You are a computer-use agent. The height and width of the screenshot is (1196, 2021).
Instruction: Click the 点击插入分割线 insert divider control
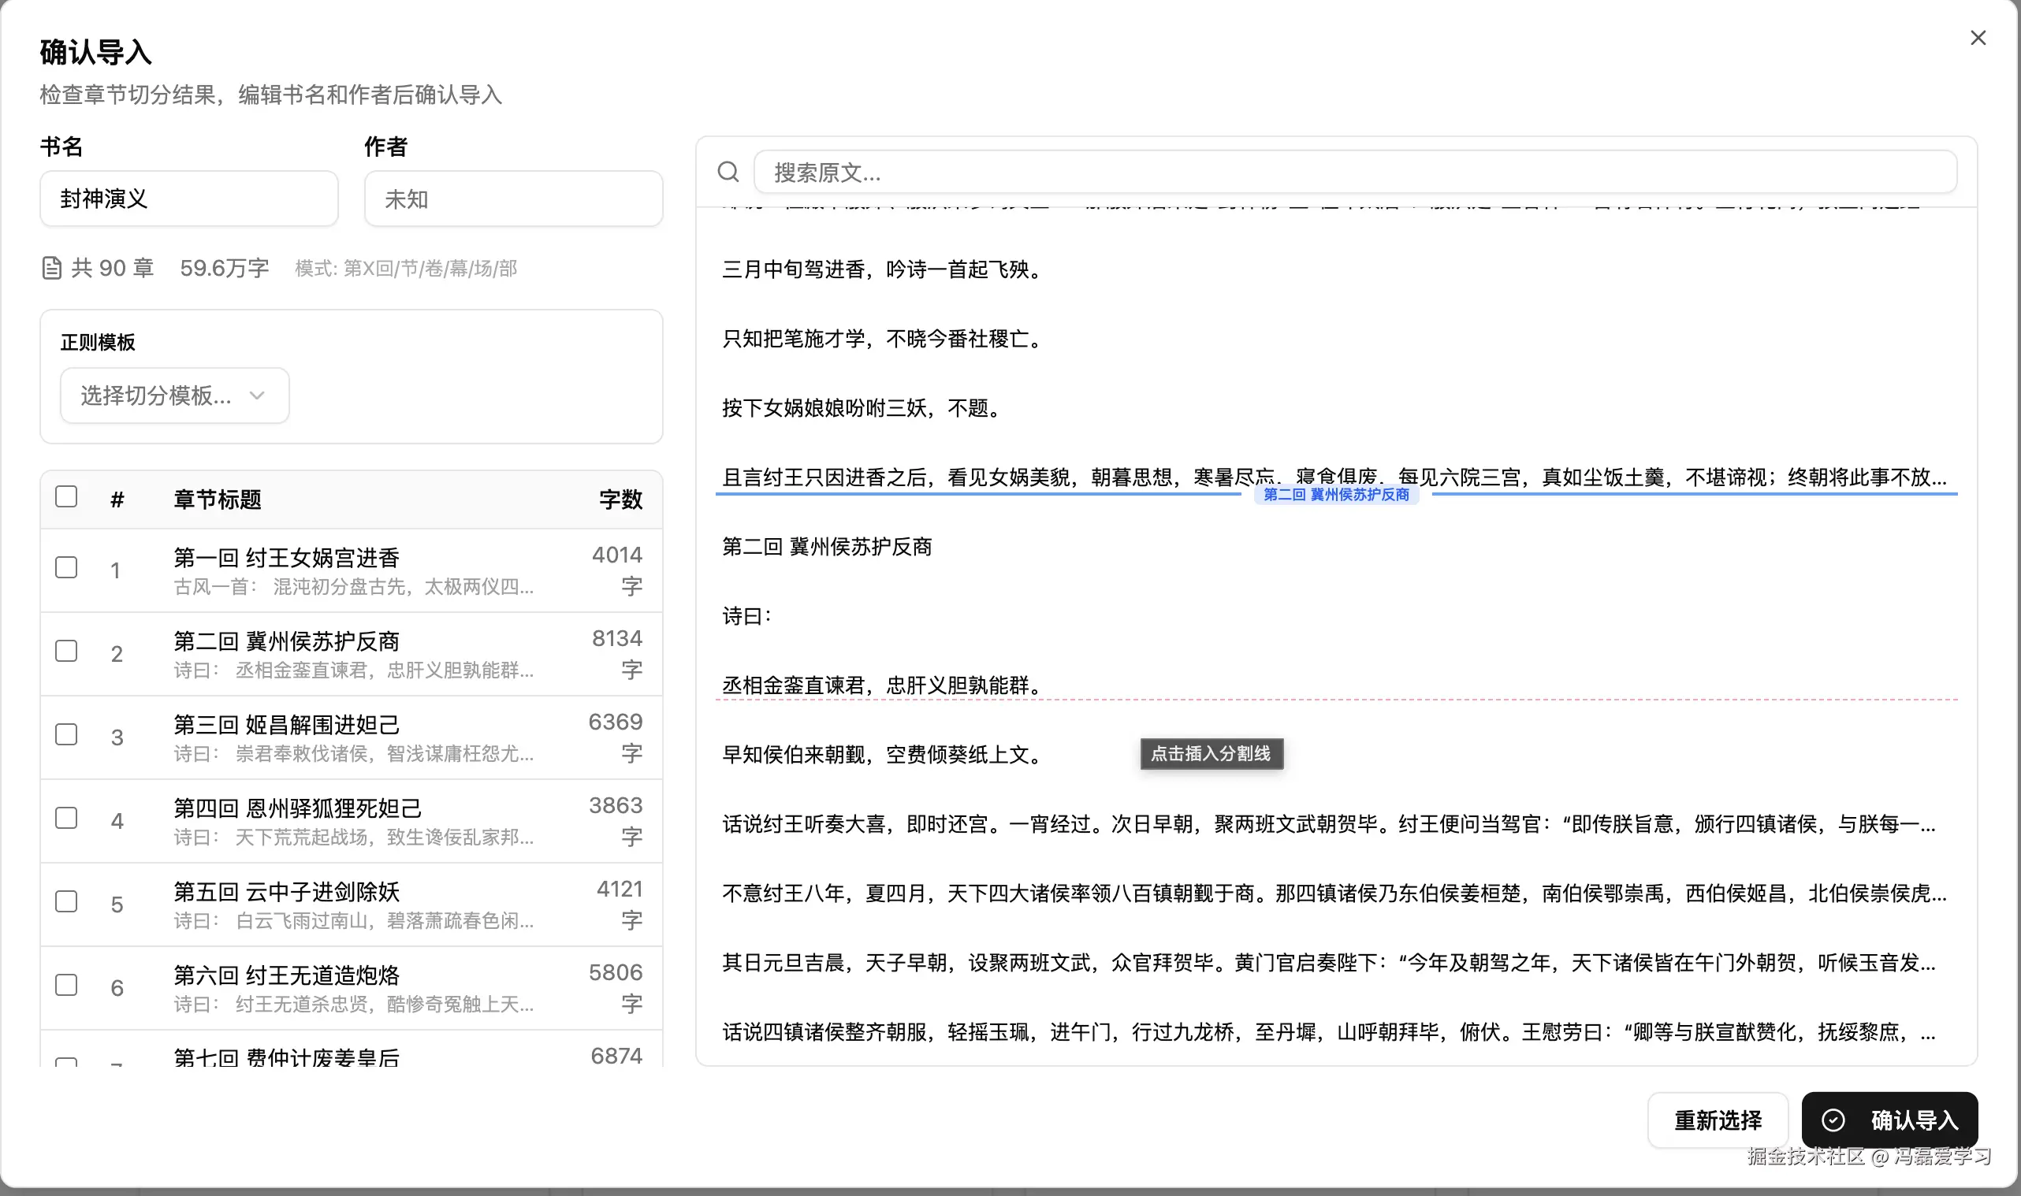click(1211, 753)
